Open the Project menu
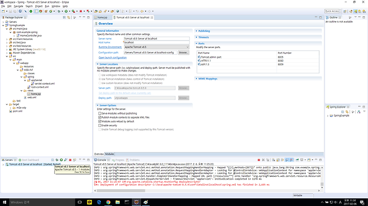 (x=39, y=6)
